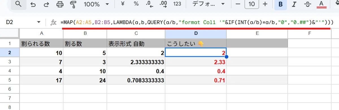
Task: Undo the last action
Action: coord(33,4)
